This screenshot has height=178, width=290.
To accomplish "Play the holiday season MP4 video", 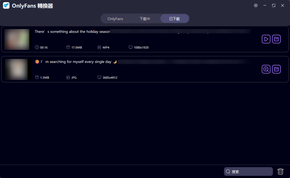I will [266, 39].
